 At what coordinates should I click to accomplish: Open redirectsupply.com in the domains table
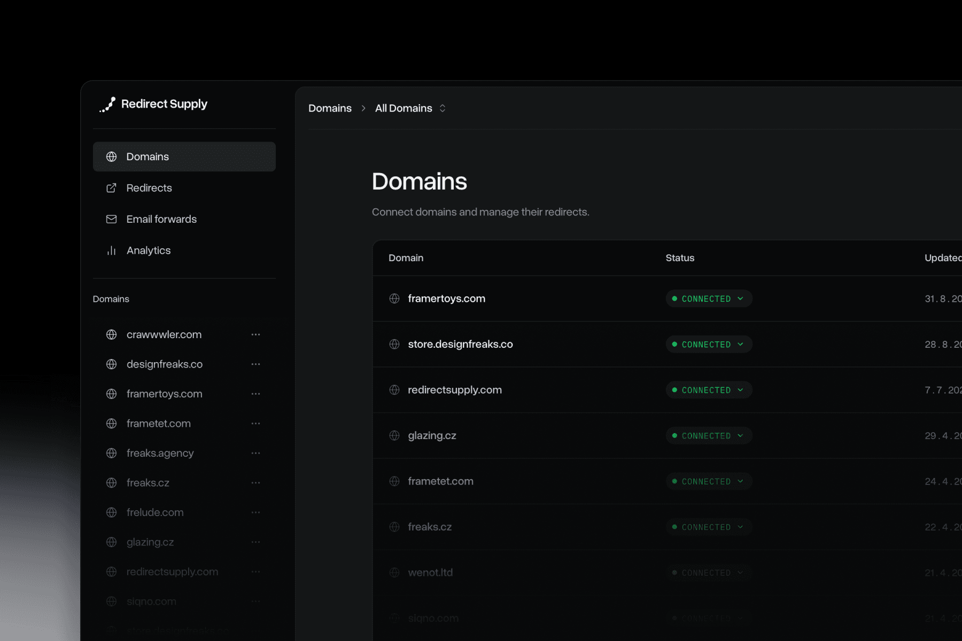coord(455,390)
